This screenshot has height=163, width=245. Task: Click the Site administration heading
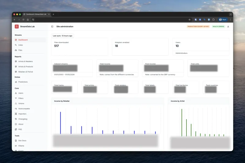(65, 27)
